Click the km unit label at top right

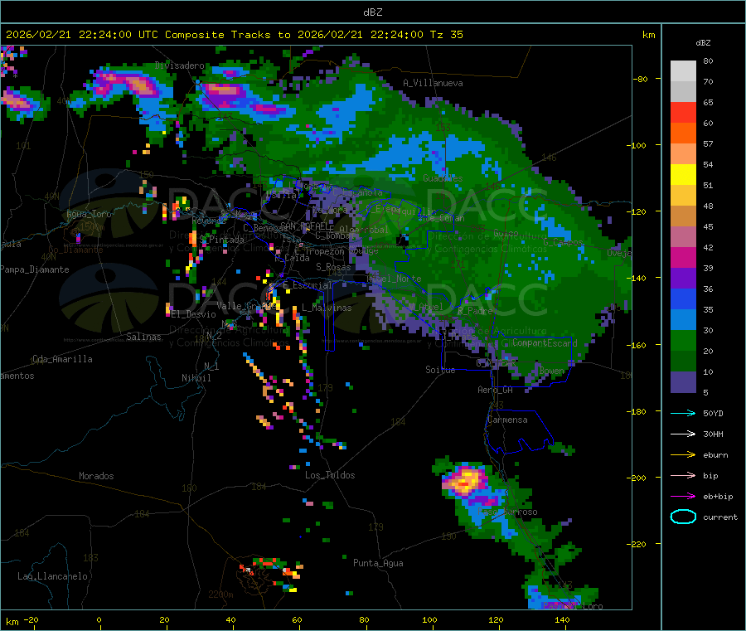648,35
